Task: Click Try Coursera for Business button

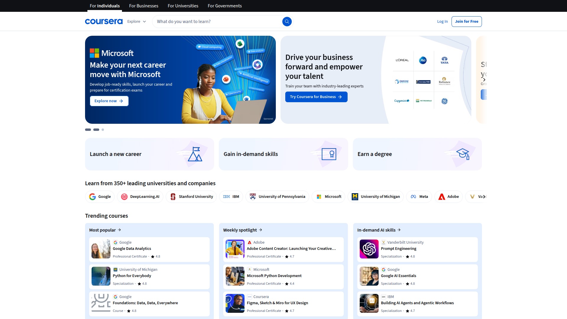Action: click(316, 97)
